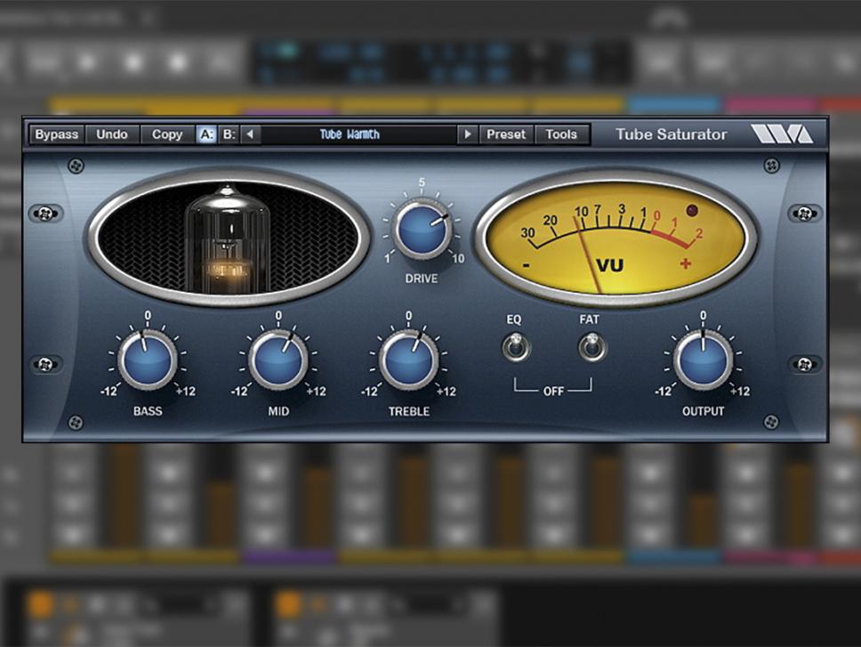
Task: Open the Tools menu
Action: click(561, 134)
